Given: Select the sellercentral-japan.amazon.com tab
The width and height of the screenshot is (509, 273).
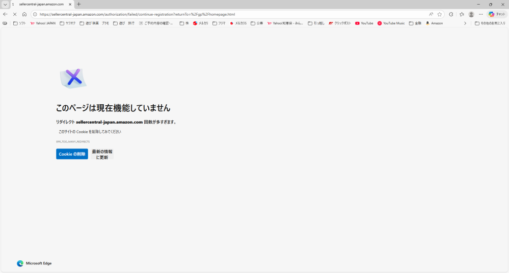Looking at the screenshot, I should (42, 4).
